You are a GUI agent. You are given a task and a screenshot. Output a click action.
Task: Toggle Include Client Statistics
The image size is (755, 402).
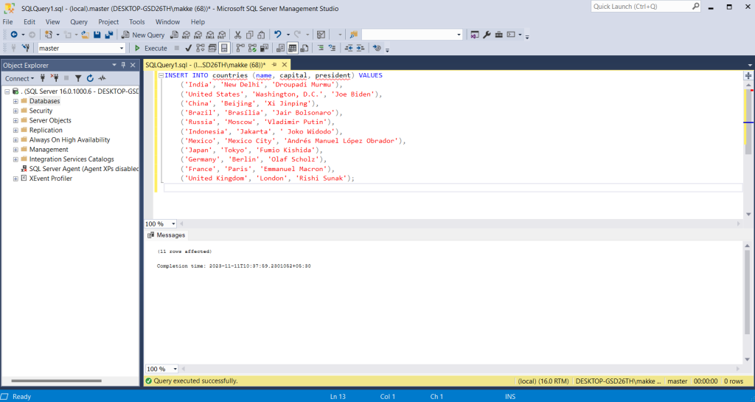pos(264,48)
